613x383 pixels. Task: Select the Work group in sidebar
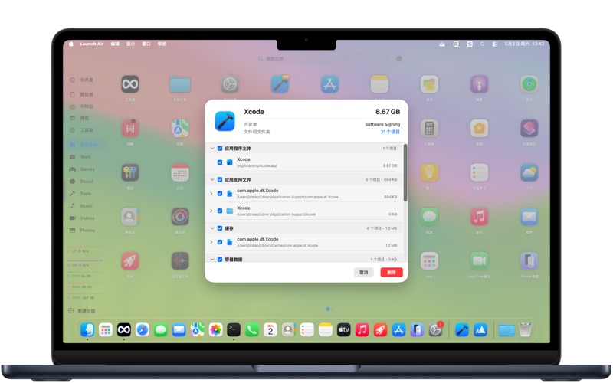[x=80, y=157]
